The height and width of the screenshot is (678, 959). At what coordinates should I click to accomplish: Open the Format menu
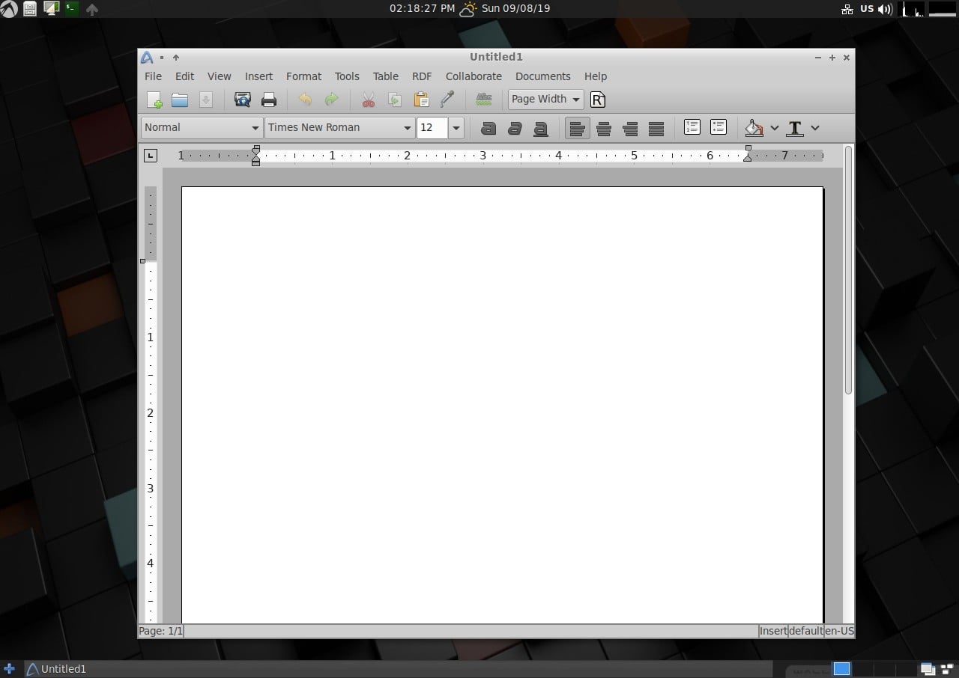(x=303, y=76)
